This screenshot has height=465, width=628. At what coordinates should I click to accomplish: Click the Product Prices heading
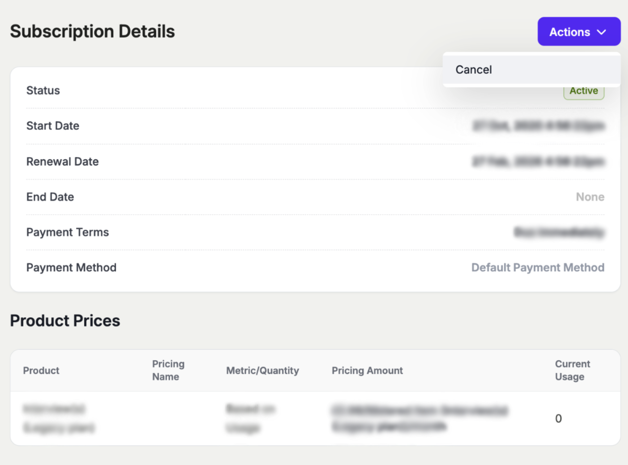click(65, 321)
